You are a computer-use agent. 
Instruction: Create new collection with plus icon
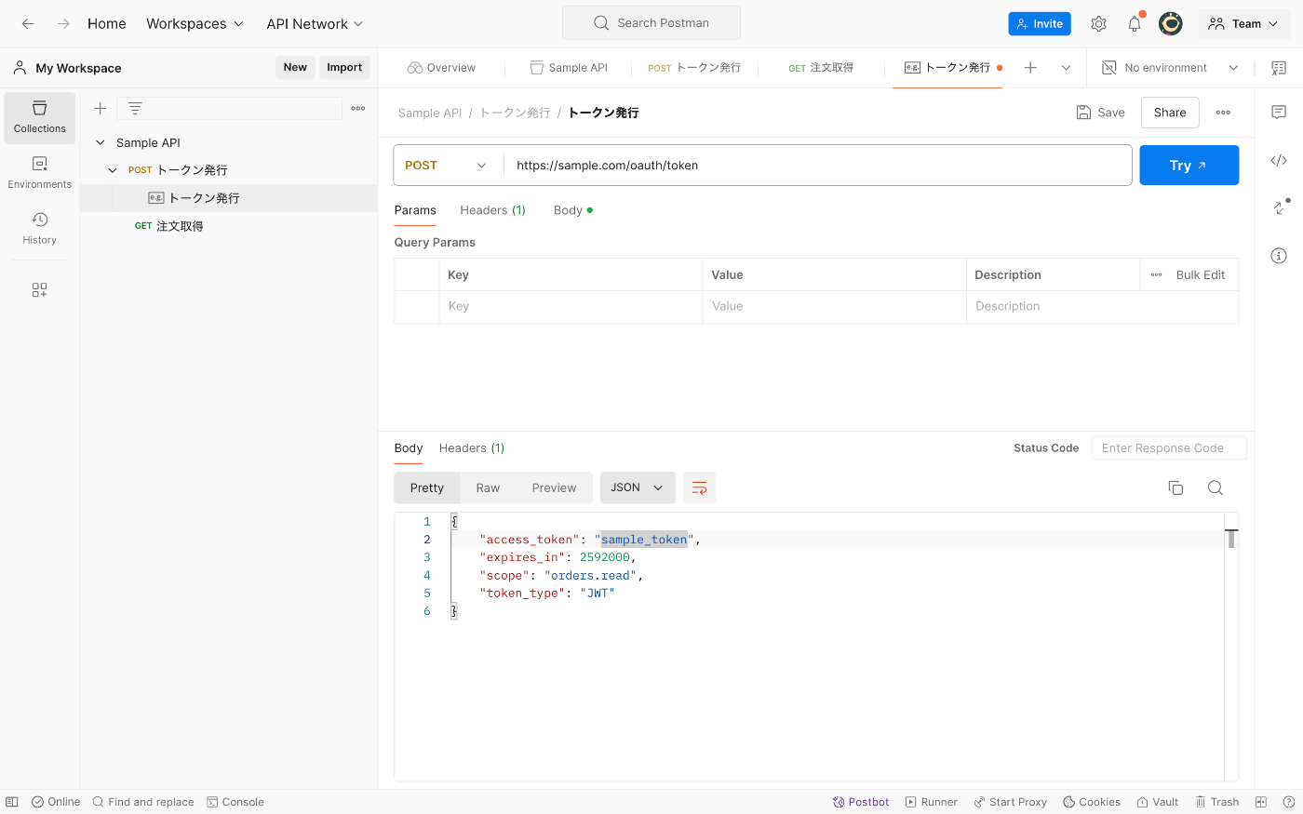coord(101,109)
